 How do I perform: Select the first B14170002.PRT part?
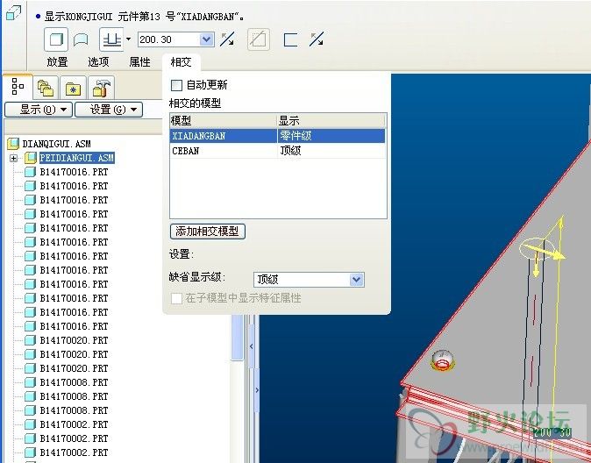click(x=74, y=424)
